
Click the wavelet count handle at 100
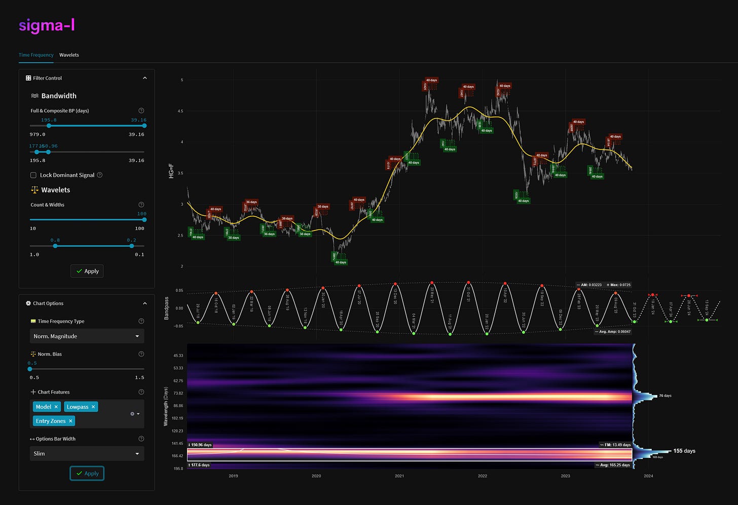(144, 220)
